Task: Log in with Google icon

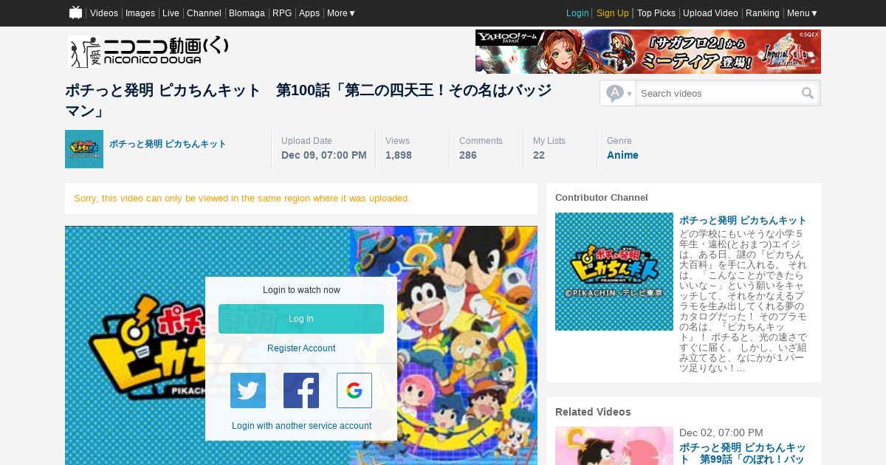Action: [354, 390]
